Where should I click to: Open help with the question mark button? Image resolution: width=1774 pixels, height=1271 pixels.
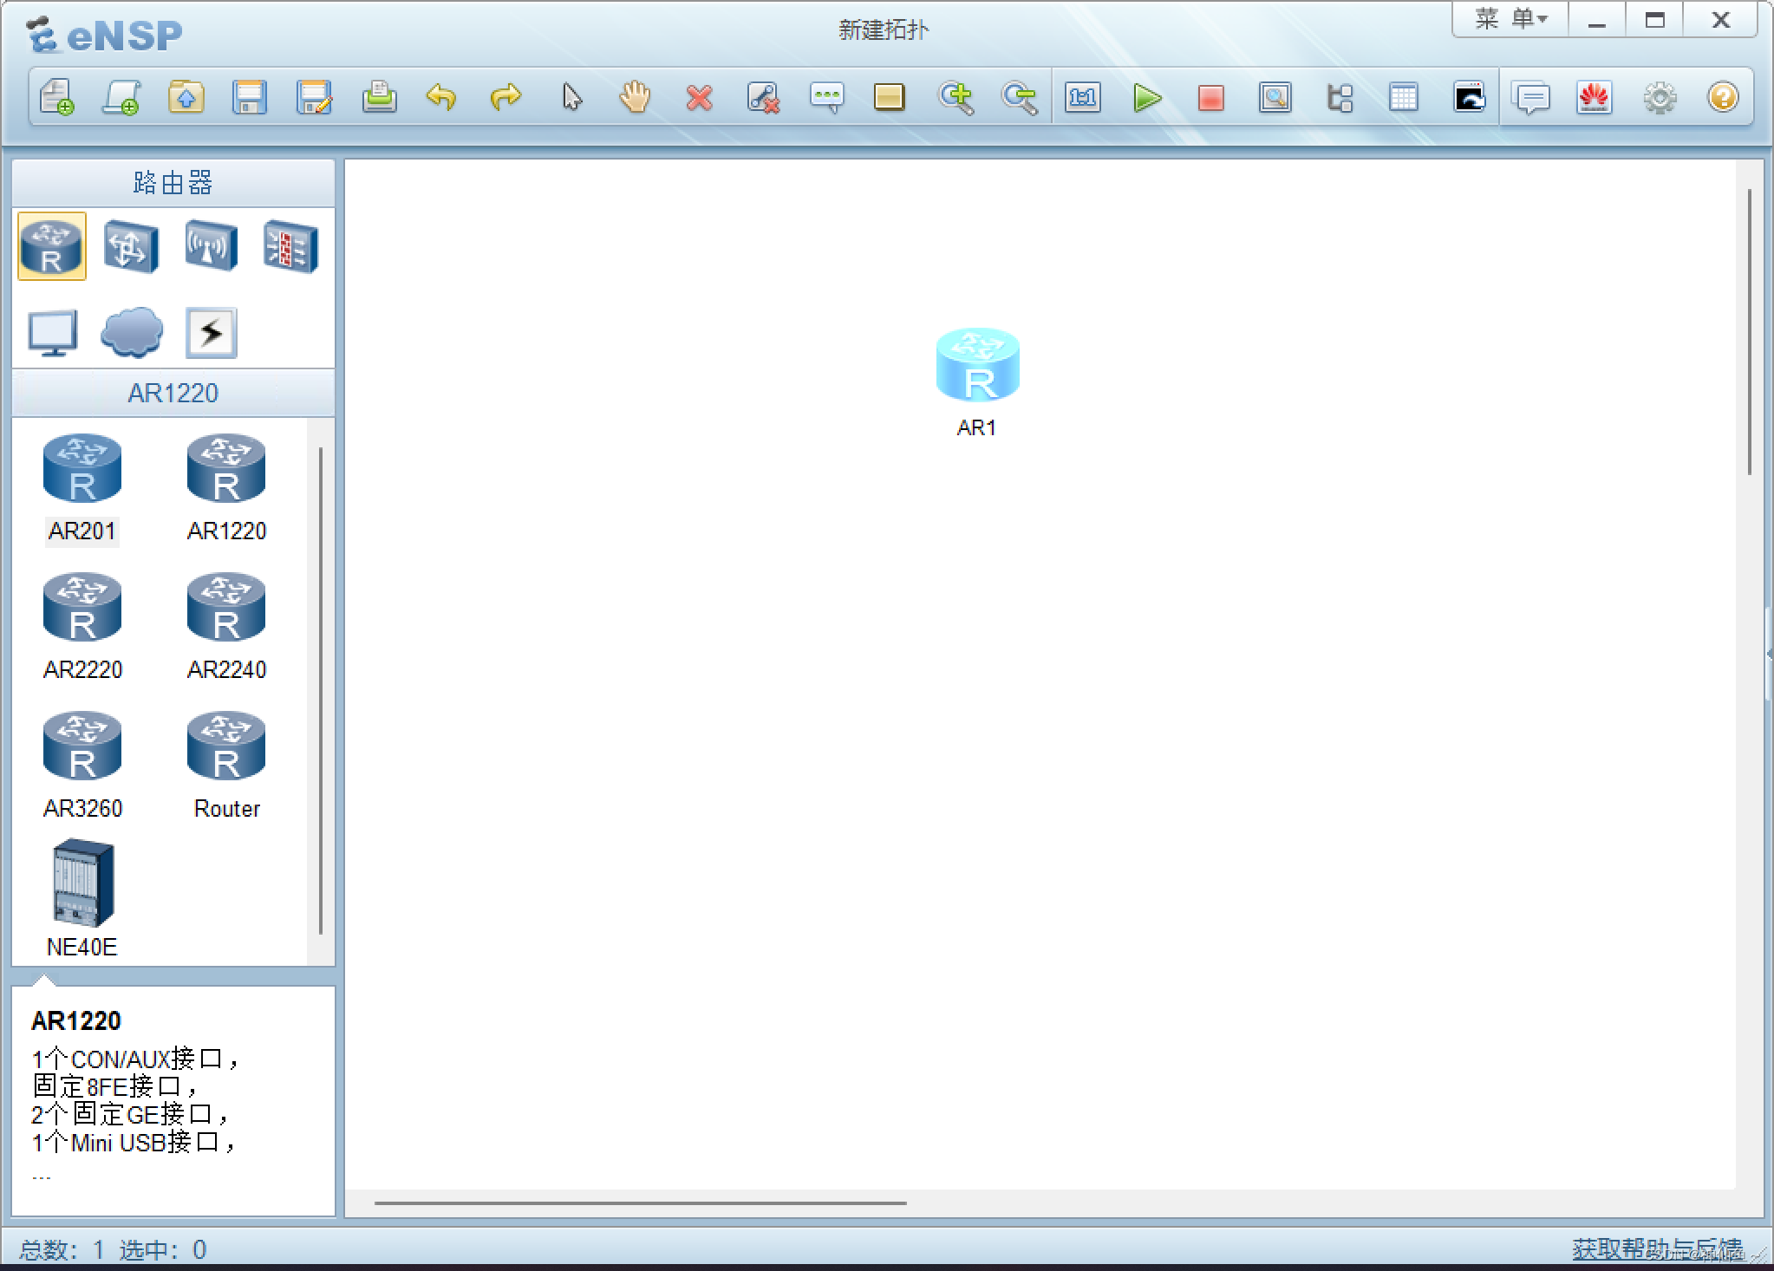pyautogui.click(x=1723, y=97)
